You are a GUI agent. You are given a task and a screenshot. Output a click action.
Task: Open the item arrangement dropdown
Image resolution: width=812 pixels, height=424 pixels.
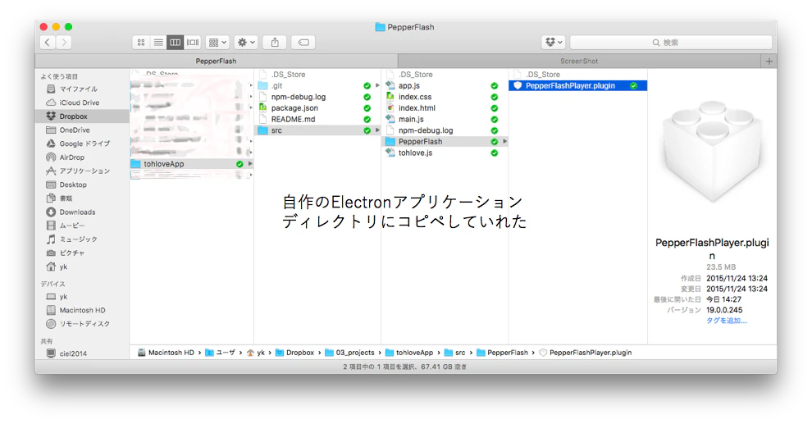coord(217,43)
